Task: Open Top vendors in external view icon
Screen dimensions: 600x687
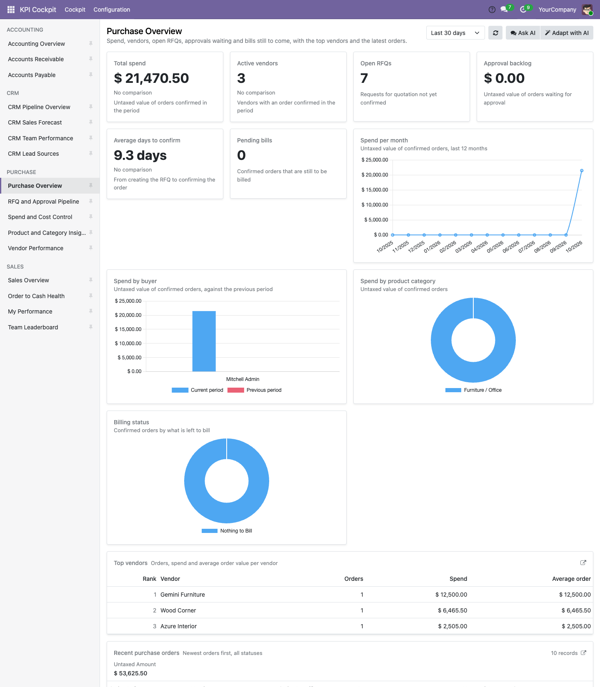Action: tap(583, 563)
